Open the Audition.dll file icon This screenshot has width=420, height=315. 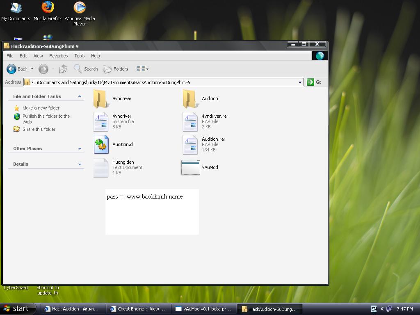pos(101,145)
